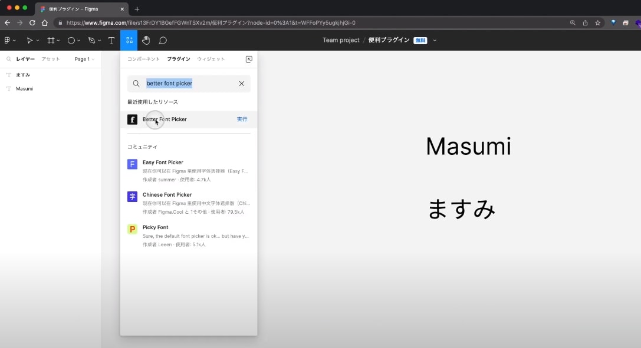The height and width of the screenshot is (348, 641).
Task: Bookmark this page with star icon
Action: pyautogui.click(x=598, y=23)
